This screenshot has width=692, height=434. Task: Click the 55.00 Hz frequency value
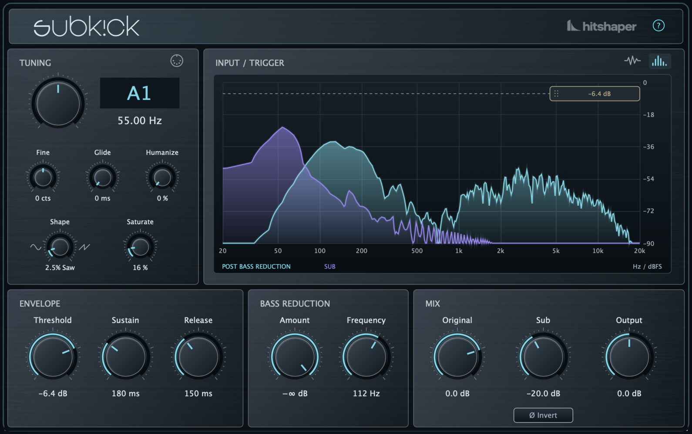click(x=140, y=121)
